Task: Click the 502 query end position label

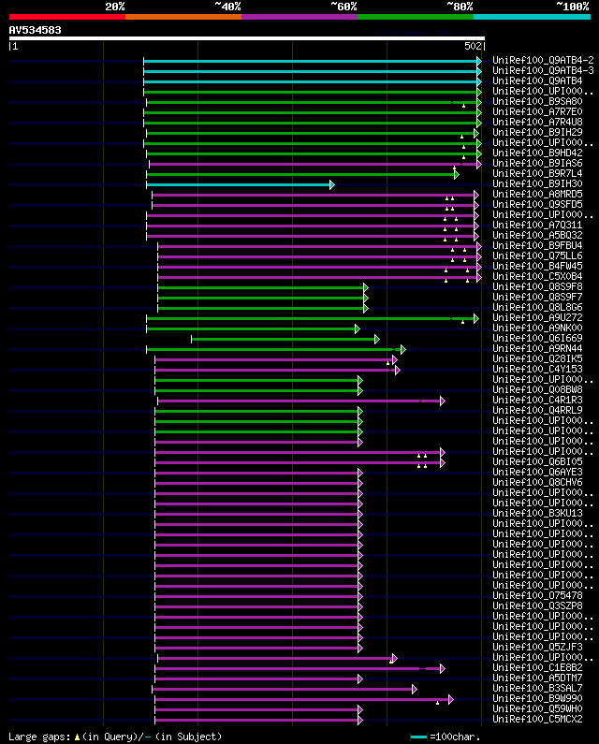Action: 473,46
